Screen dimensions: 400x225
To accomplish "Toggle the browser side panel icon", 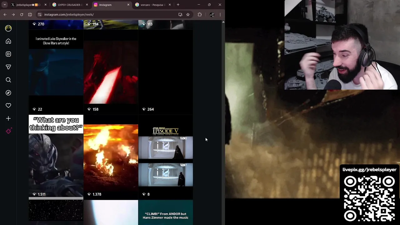I will pyautogui.click(x=30, y=14).
